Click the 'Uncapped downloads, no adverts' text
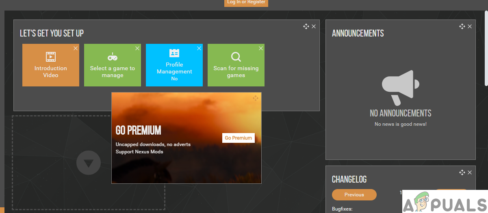Viewport: 488px width, 213px height. coord(153,144)
